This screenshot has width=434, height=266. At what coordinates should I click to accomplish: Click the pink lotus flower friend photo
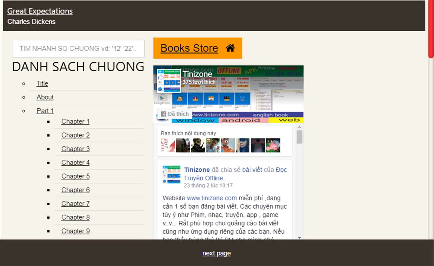(273, 145)
